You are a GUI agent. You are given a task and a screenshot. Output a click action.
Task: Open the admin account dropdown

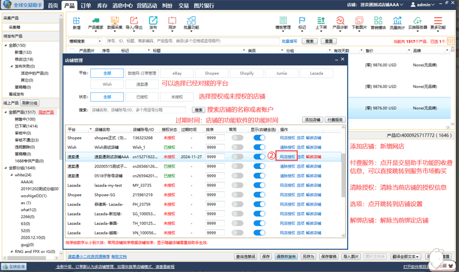pos(433,5)
